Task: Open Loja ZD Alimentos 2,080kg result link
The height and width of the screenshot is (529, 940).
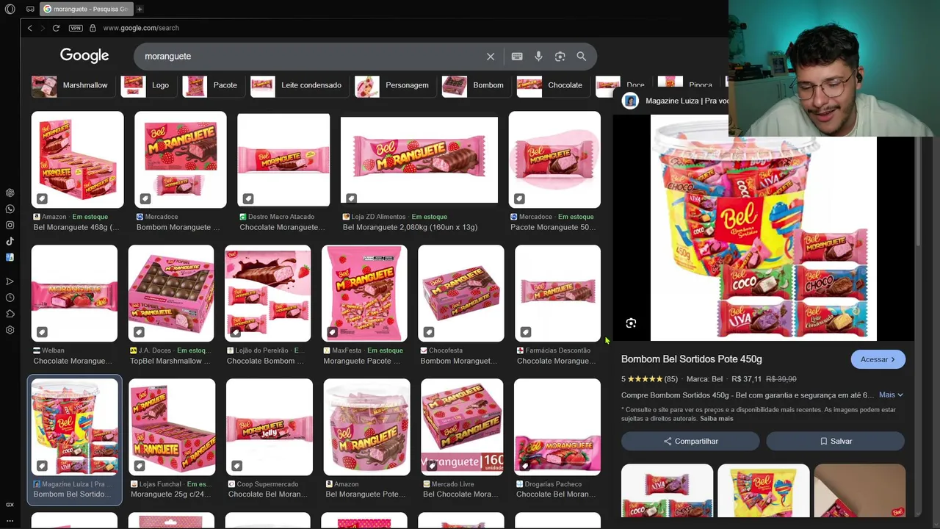Action: point(410,227)
